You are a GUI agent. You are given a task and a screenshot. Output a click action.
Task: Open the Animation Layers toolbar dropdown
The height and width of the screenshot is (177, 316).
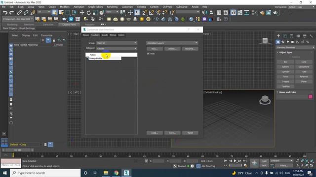[172, 43]
